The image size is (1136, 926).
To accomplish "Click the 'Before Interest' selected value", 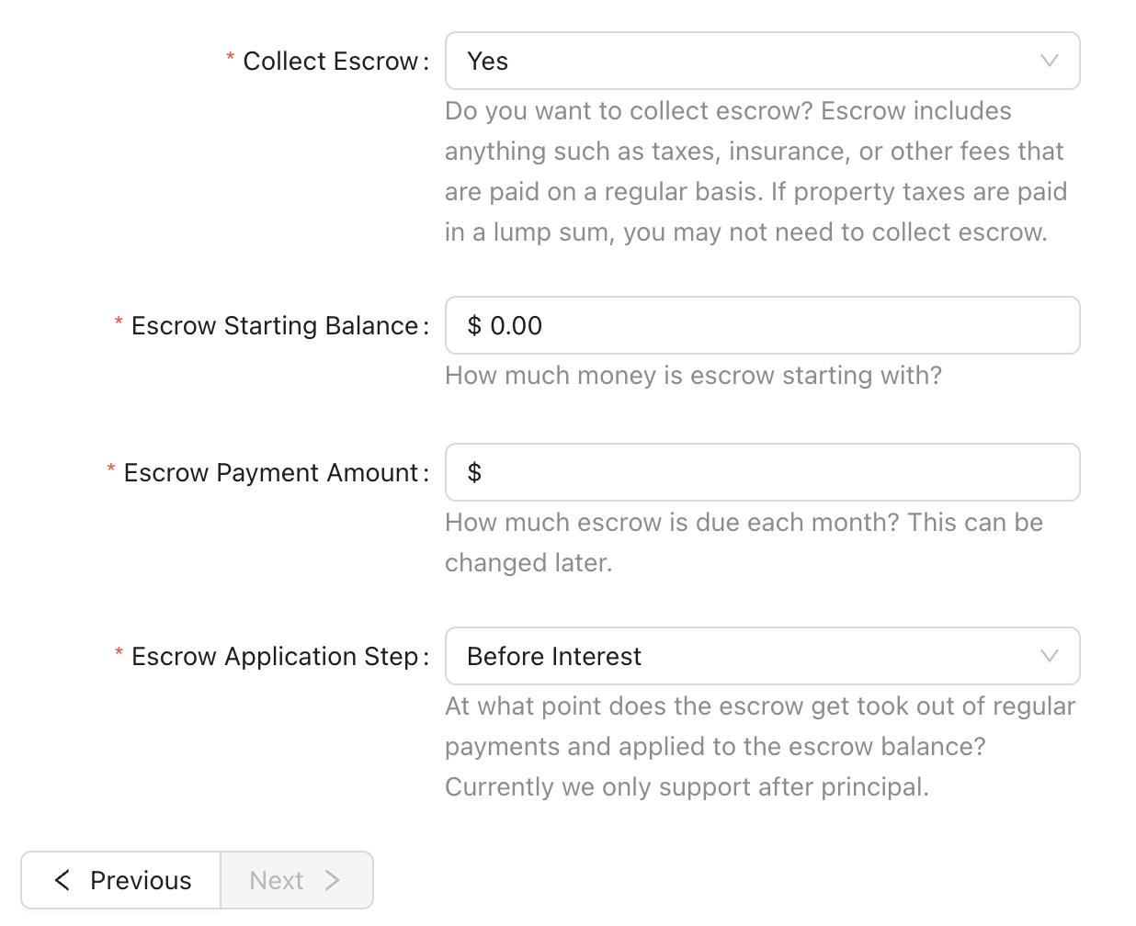I will tap(554, 656).
